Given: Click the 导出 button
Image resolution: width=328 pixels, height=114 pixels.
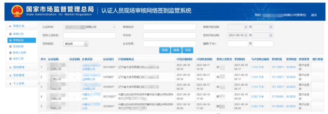Looking at the screenshot, I should click(x=188, y=50).
